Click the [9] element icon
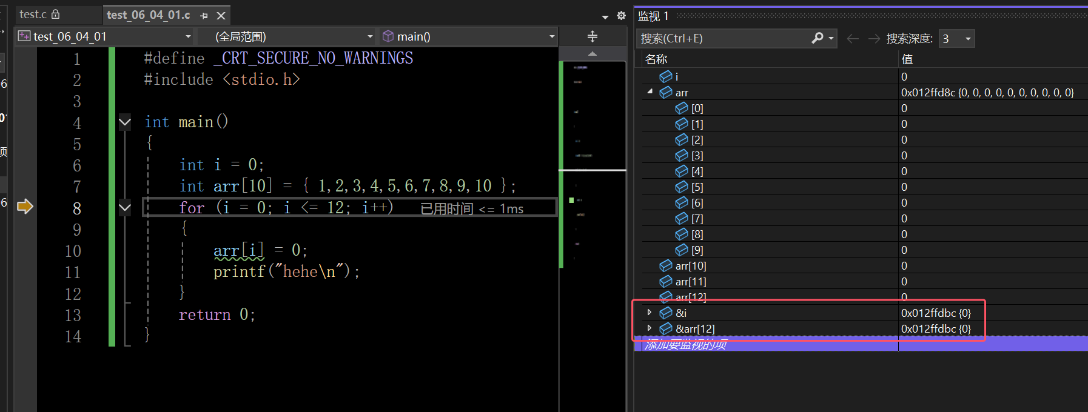Screen dimensions: 1088x412 pyautogui.click(x=682, y=250)
